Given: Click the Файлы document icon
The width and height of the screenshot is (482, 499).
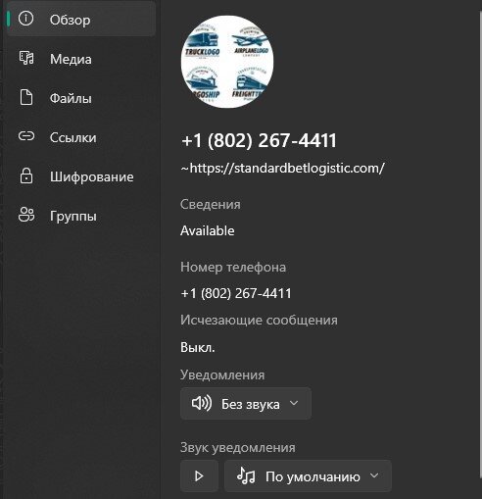Looking at the screenshot, I should (26, 97).
